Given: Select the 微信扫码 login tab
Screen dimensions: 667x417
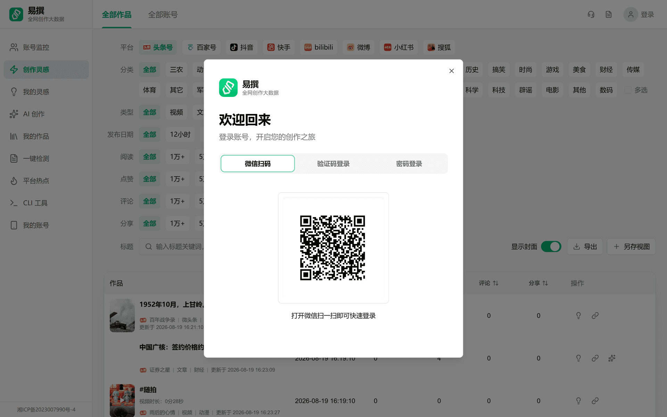Looking at the screenshot, I should [x=258, y=164].
